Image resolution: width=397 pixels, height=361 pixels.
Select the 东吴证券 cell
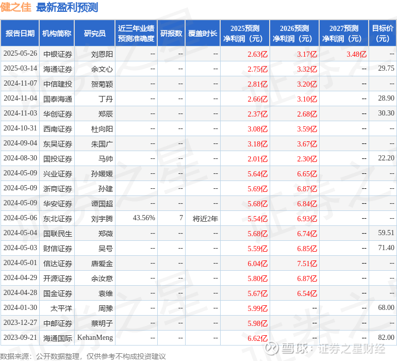click(x=58, y=144)
